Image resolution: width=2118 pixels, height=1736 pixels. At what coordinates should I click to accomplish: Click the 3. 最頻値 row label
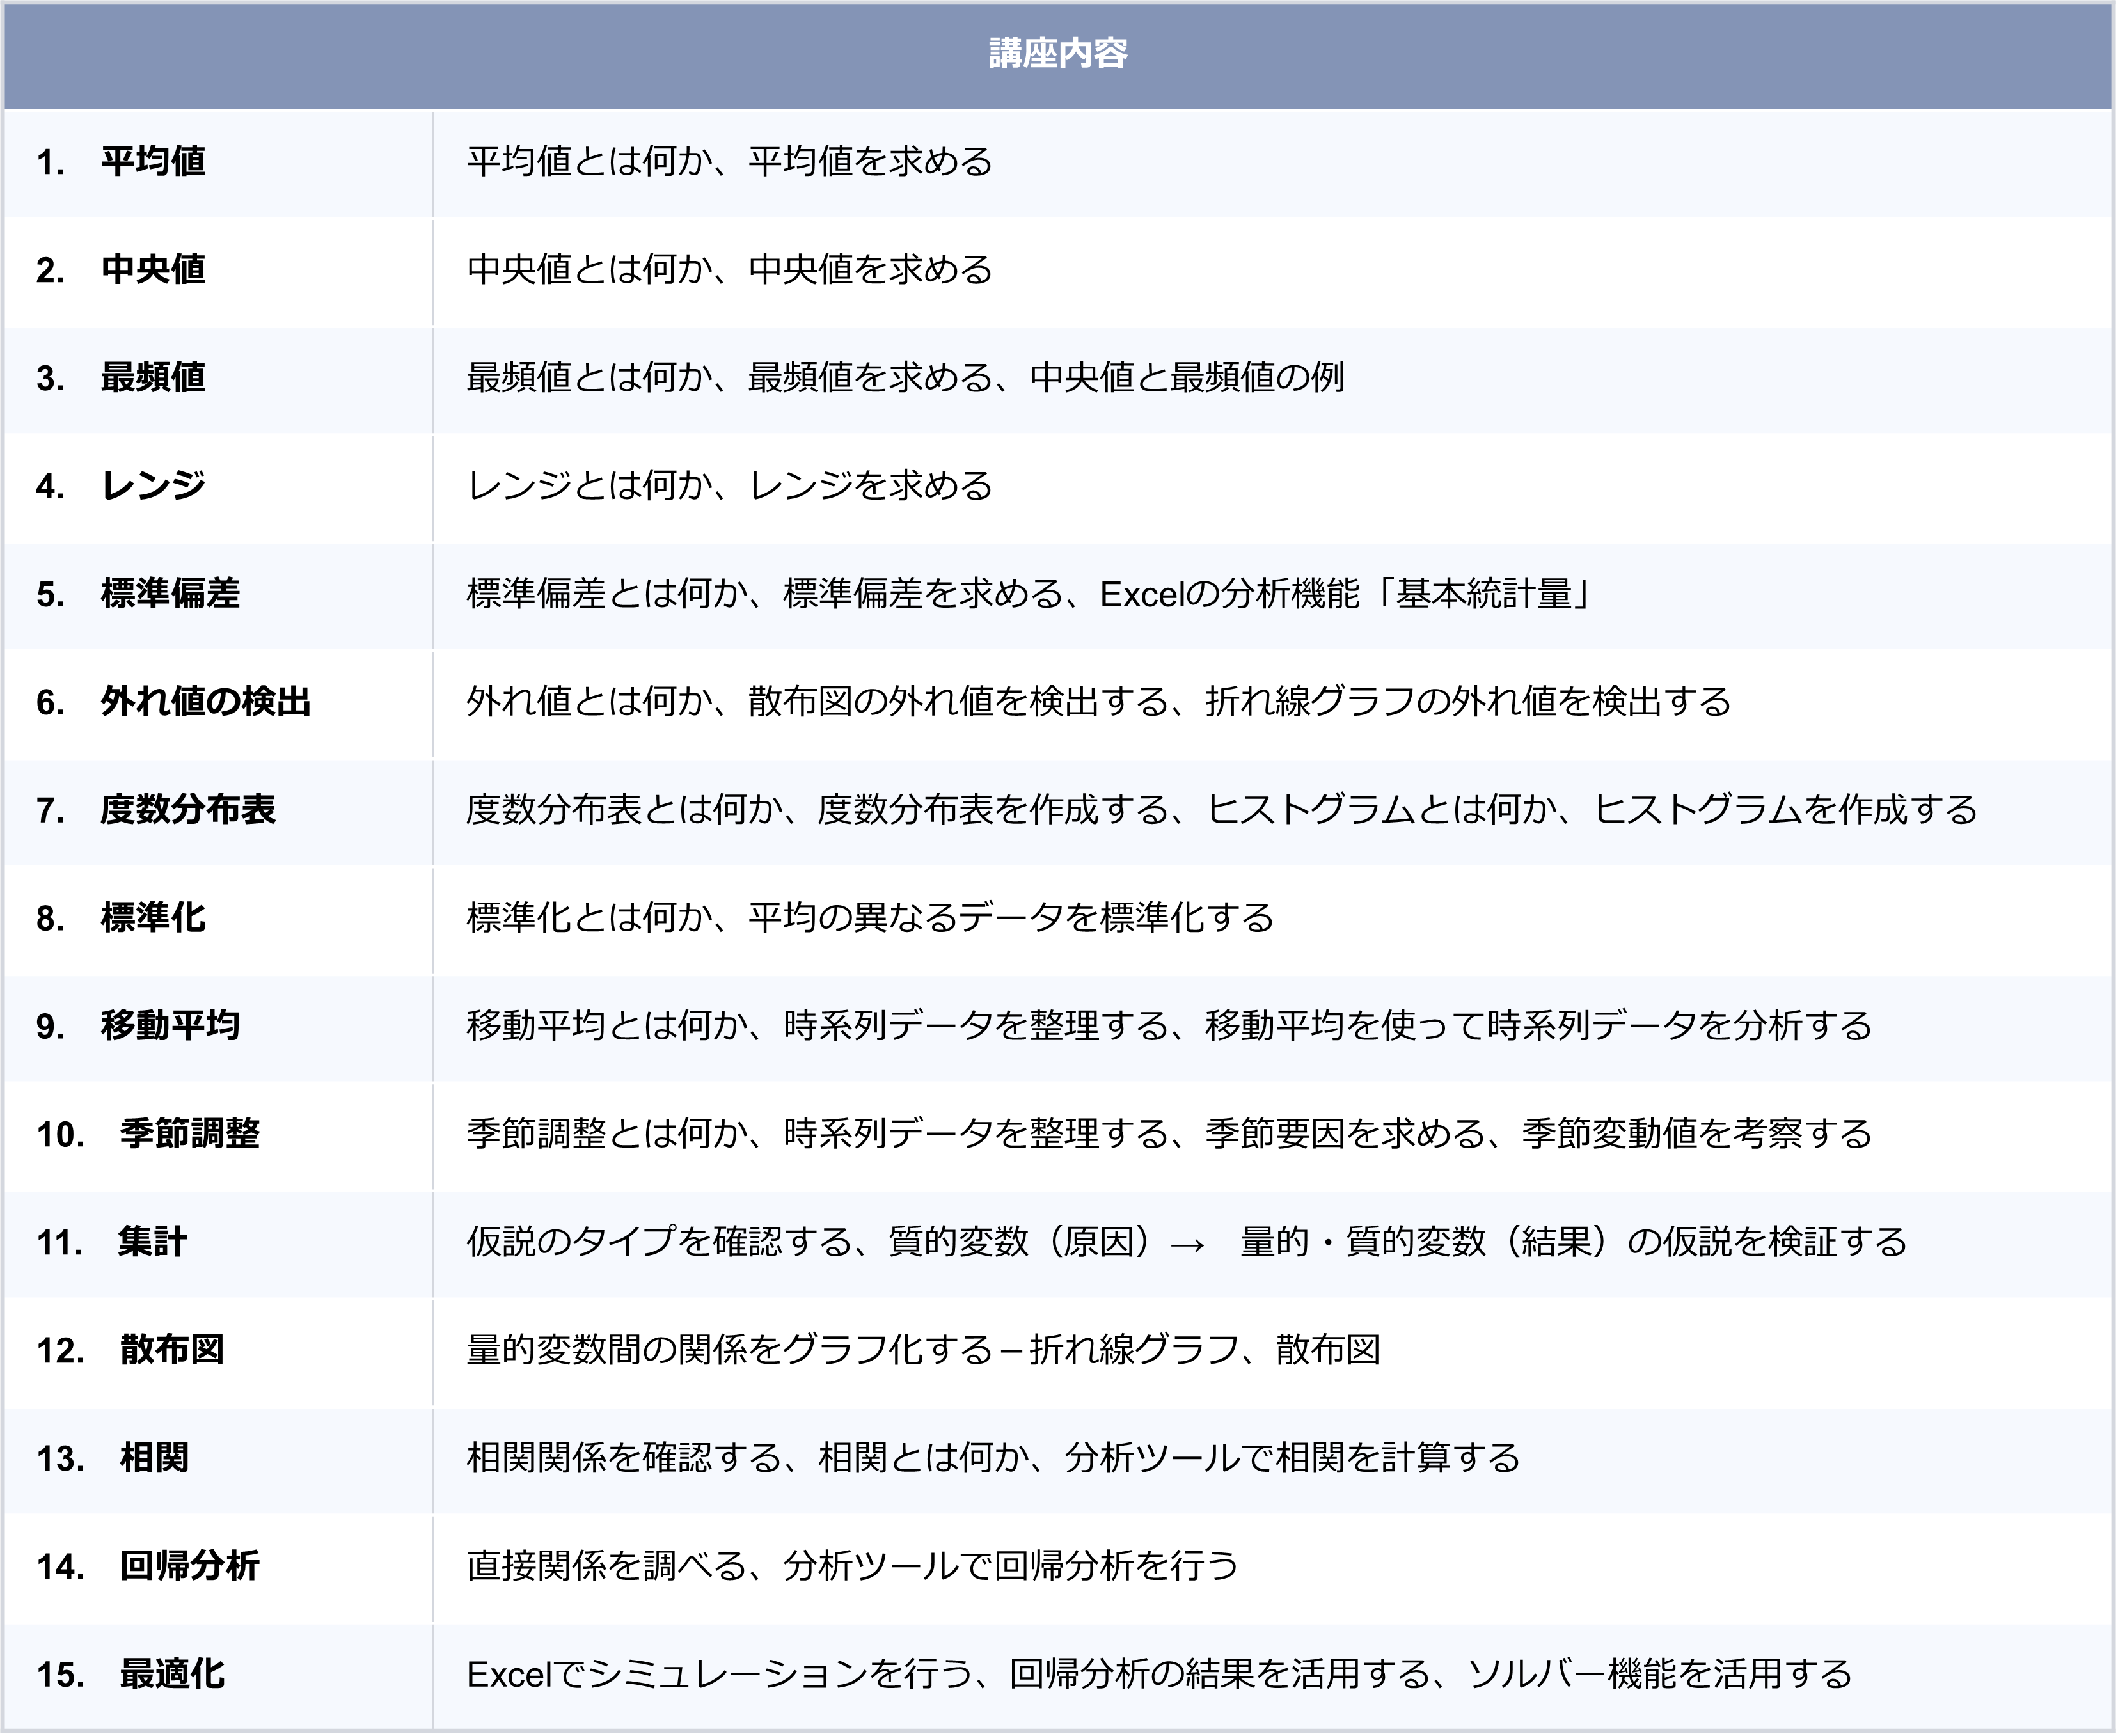click(x=121, y=377)
